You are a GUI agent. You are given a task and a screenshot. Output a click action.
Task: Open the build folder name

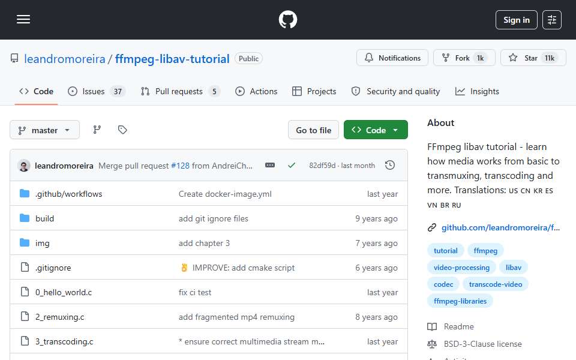(x=45, y=218)
